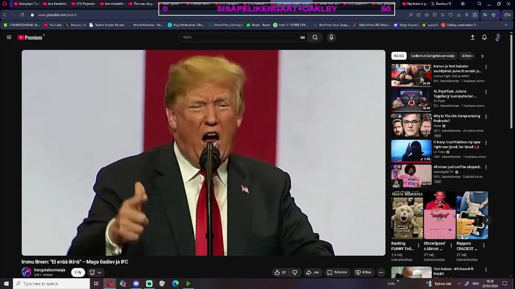515x289 pixels.
Task: Save video with the Tallenna button
Action: click(337, 272)
